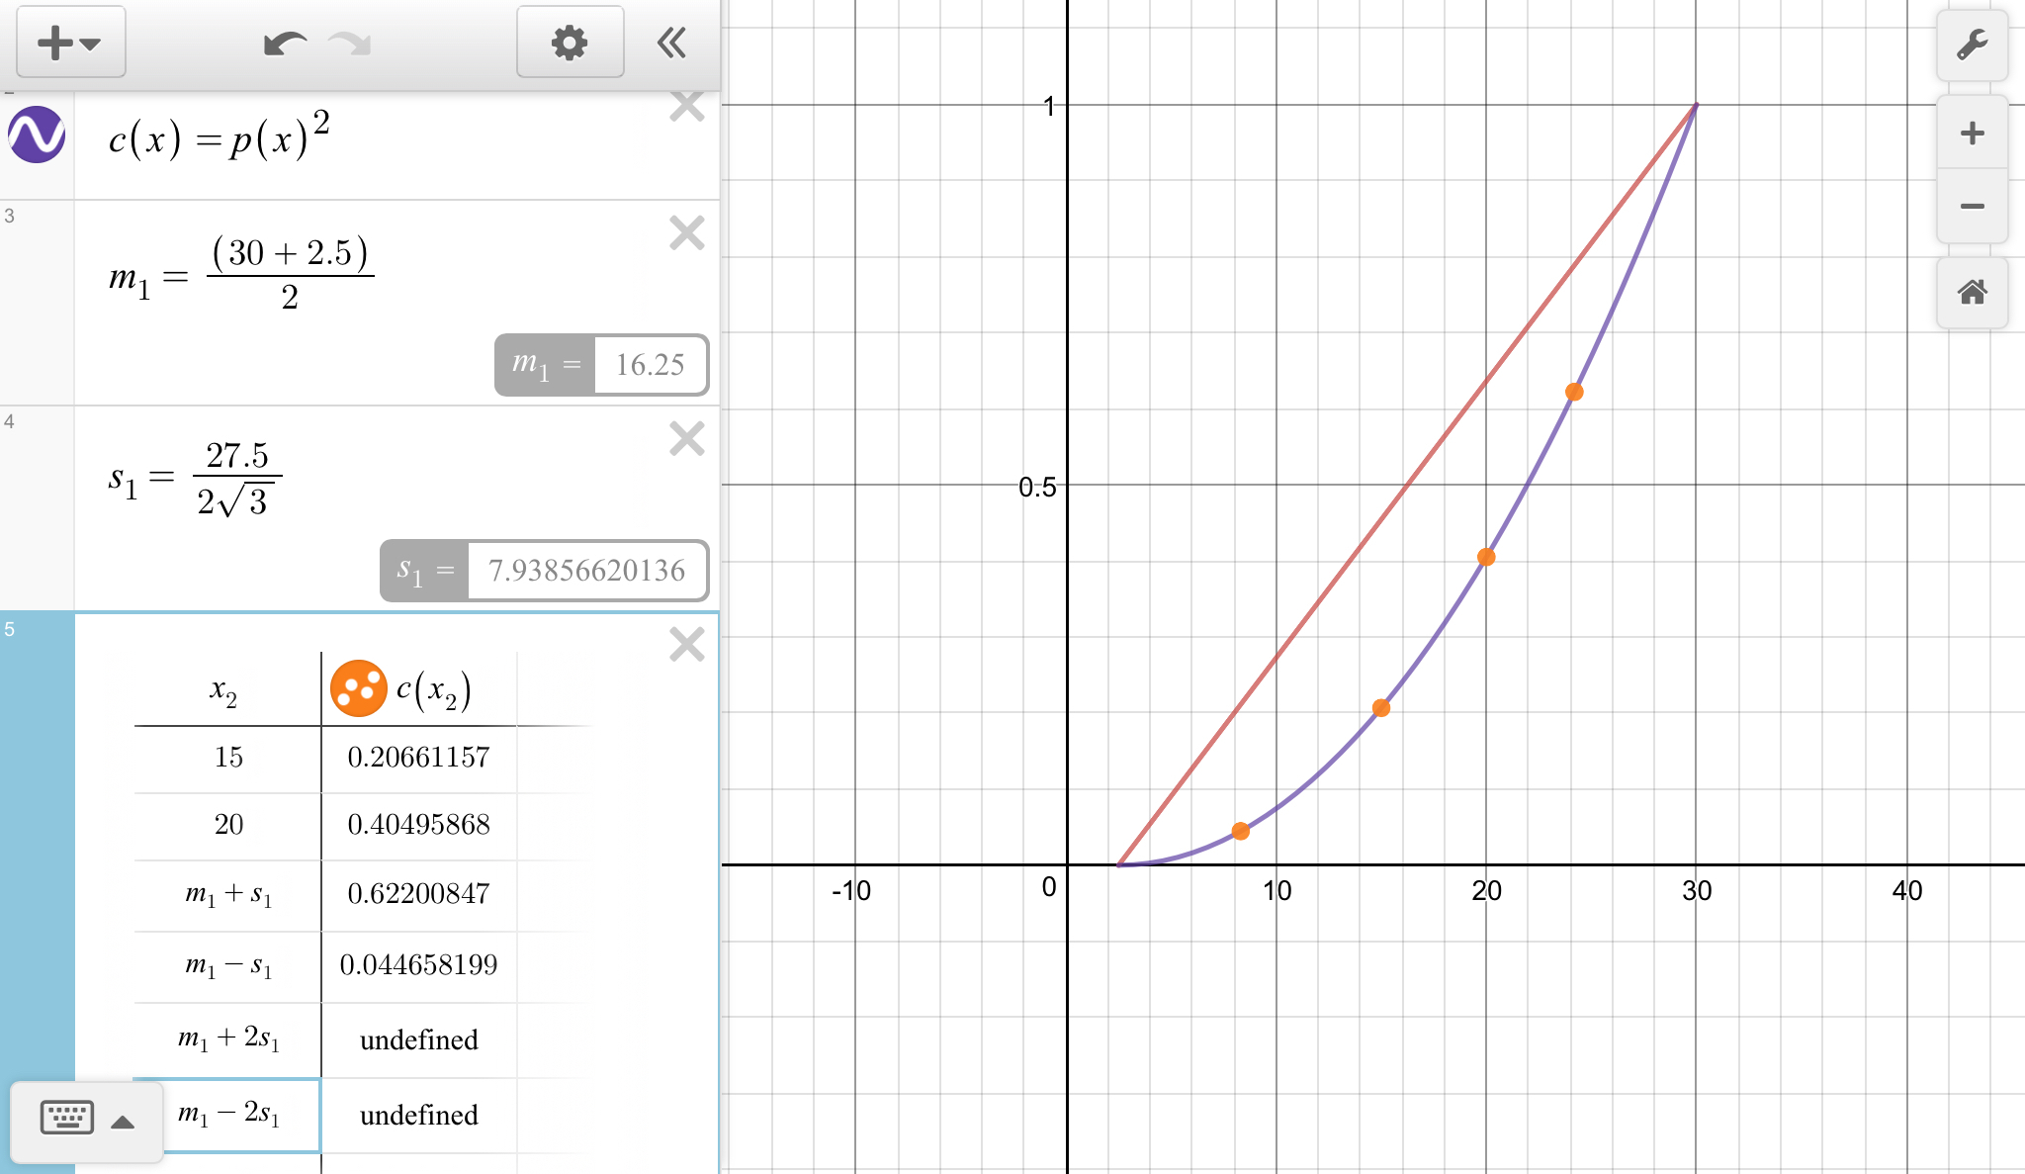Delete the s1 expression

click(x=686, y=439)
